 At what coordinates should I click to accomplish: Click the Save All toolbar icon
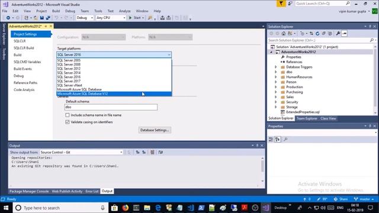coord(48,18)
